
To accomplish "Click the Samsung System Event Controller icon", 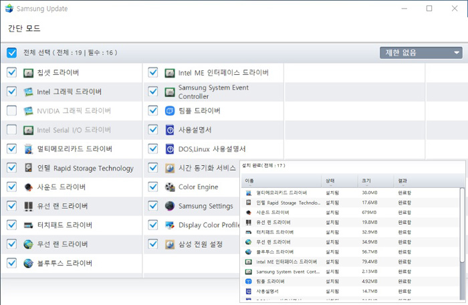I will 170,92.
